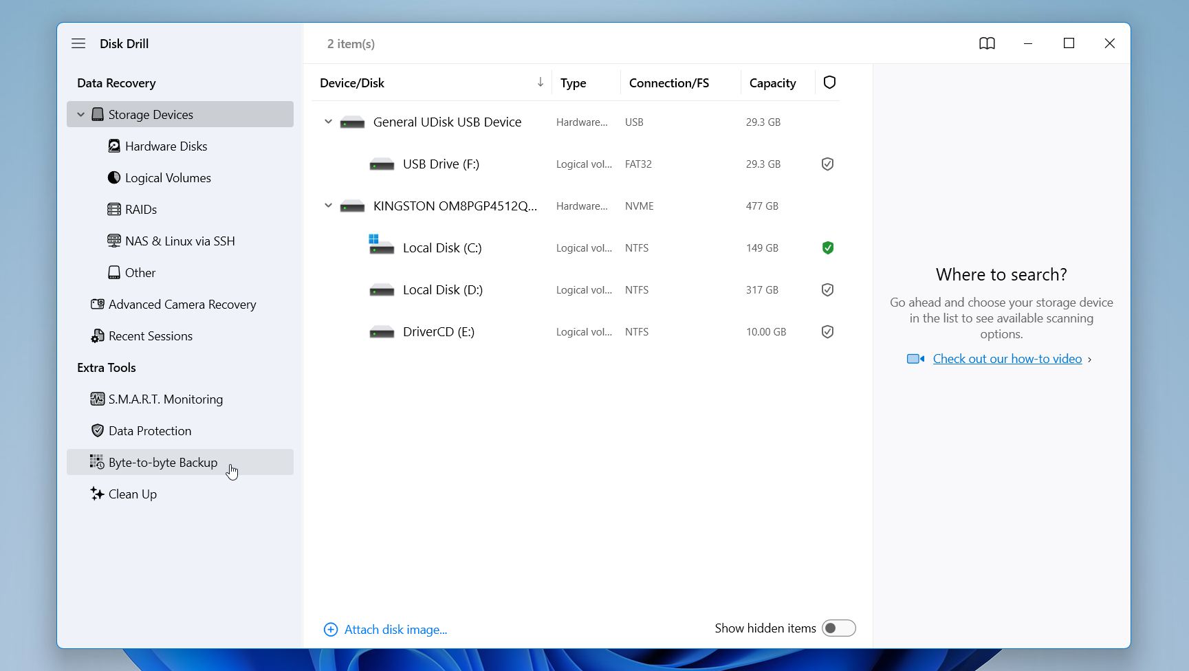Select the USB Drive (F:) row

576,164
